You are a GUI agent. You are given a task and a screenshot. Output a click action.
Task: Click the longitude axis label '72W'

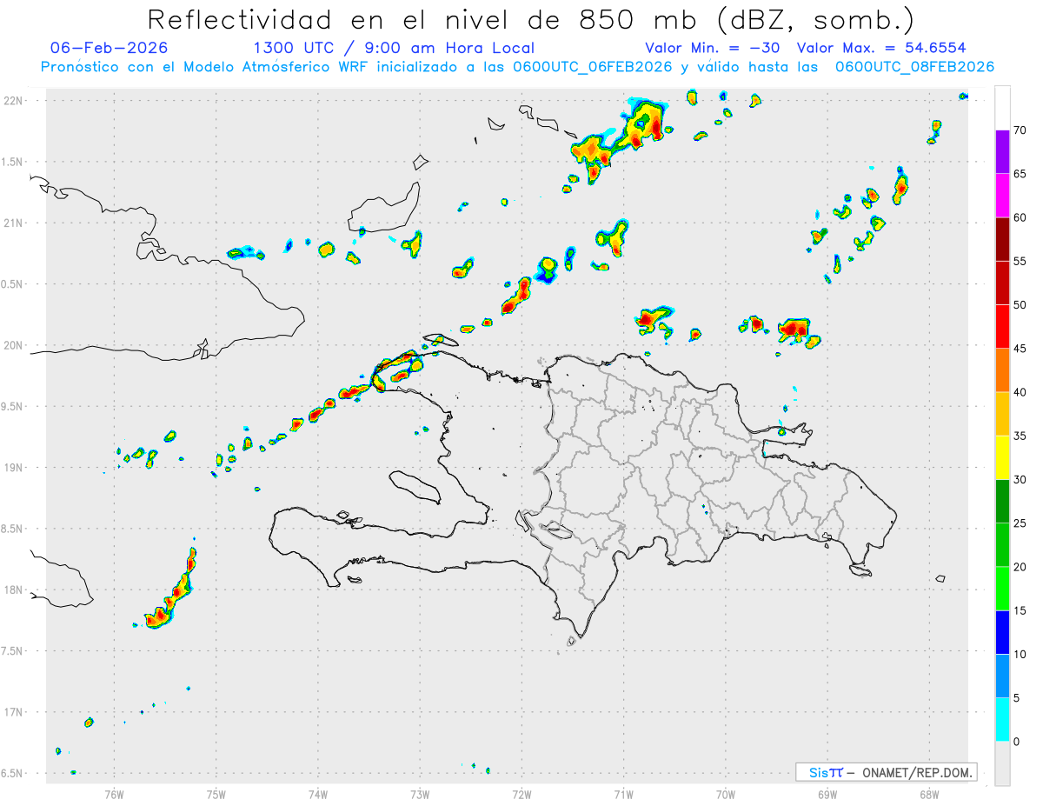[x=521, y=794]
